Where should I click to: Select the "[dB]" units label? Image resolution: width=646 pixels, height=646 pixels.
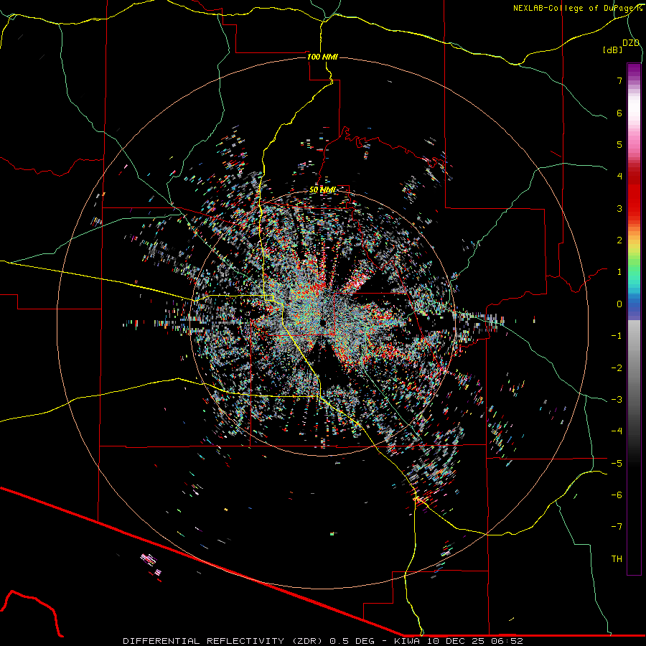click(x=612, y=50)
